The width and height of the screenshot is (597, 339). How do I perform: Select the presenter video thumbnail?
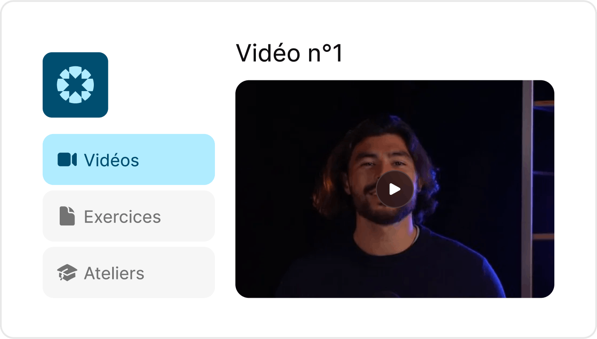click(x=395, y=189)
